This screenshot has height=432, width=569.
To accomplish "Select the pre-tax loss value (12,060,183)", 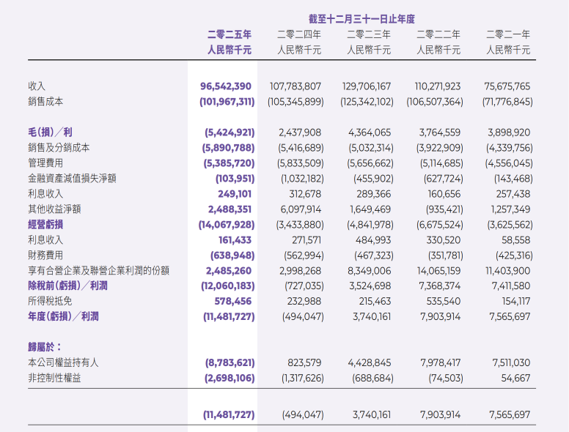I will [x=228, y=286].
